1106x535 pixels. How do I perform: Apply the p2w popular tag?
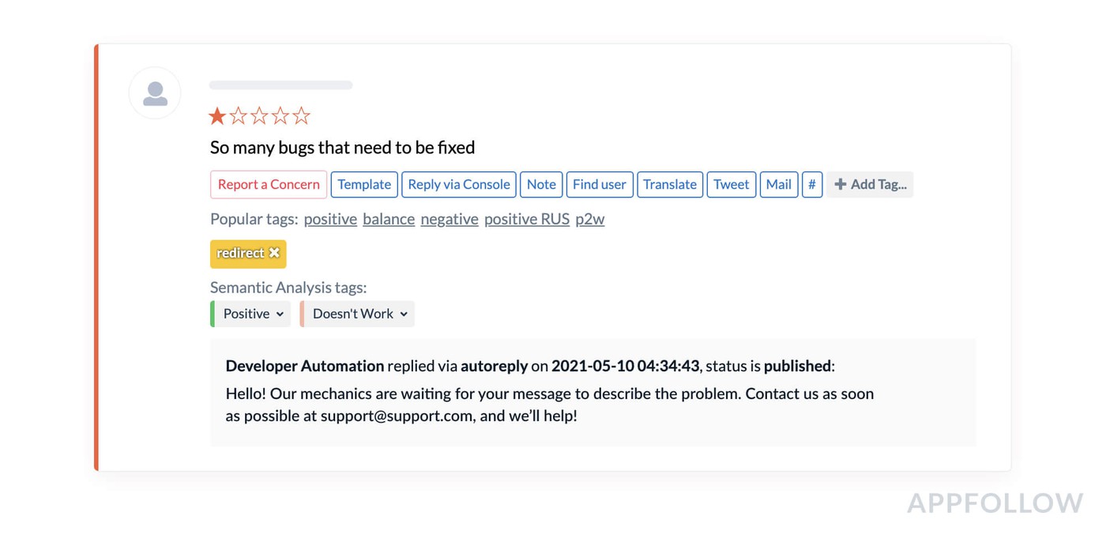(589, 219)
